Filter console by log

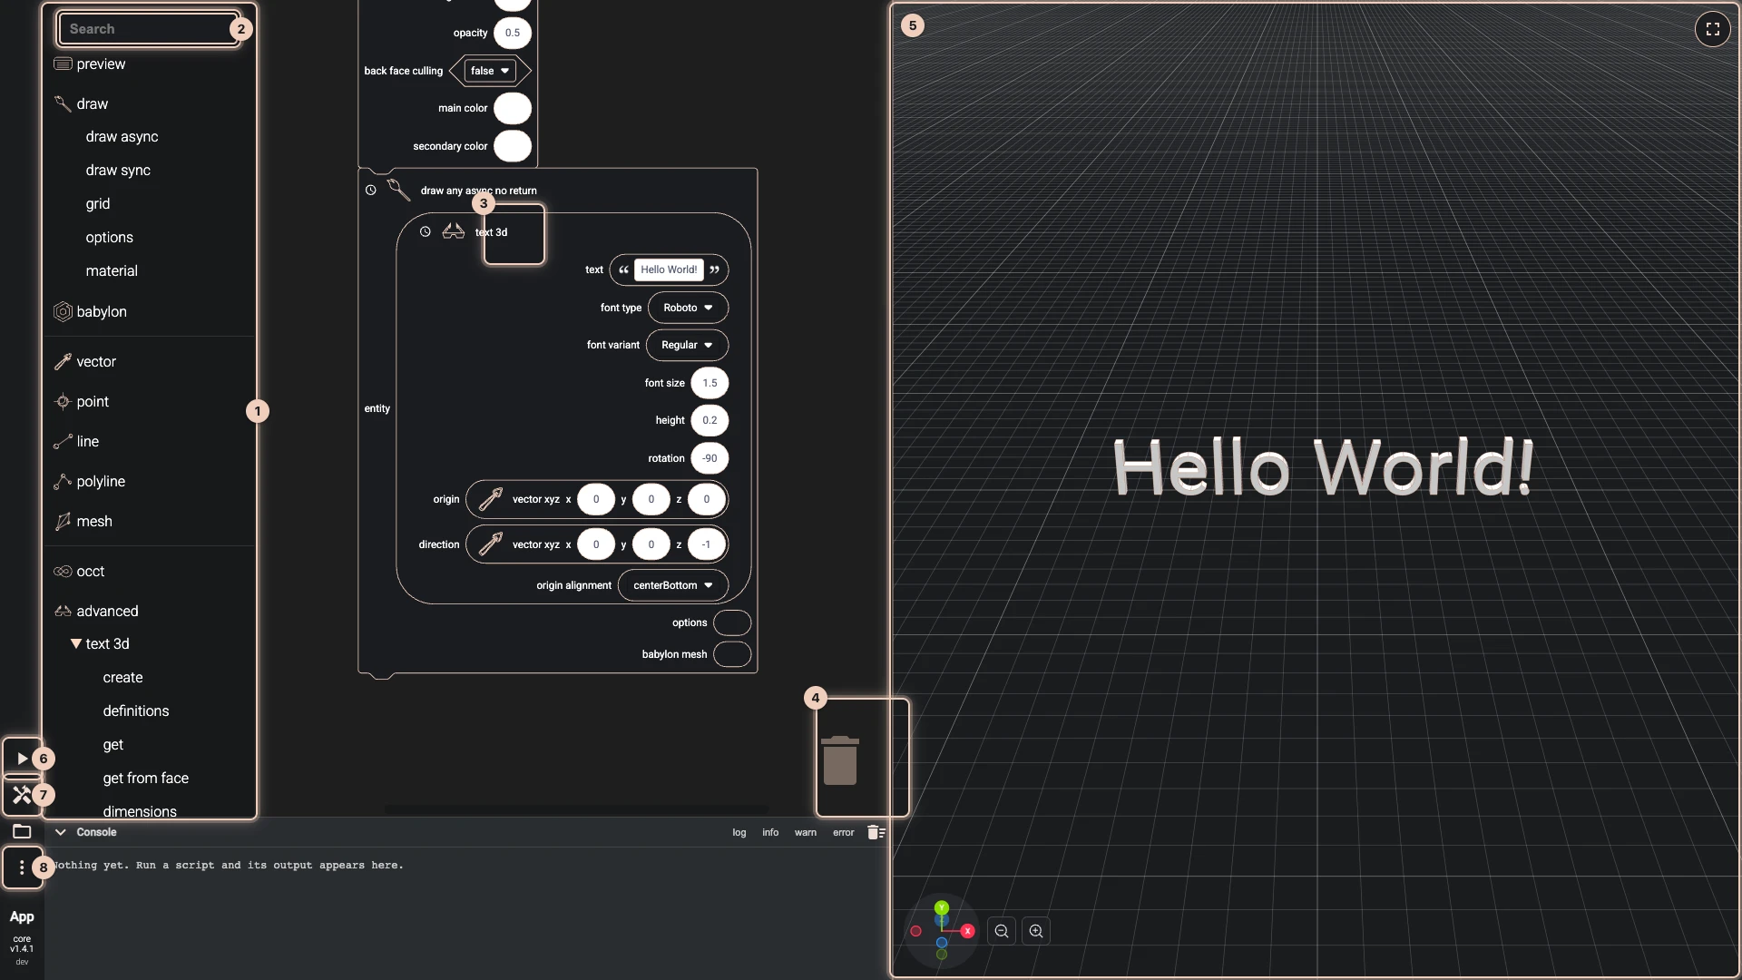(739, 833)
